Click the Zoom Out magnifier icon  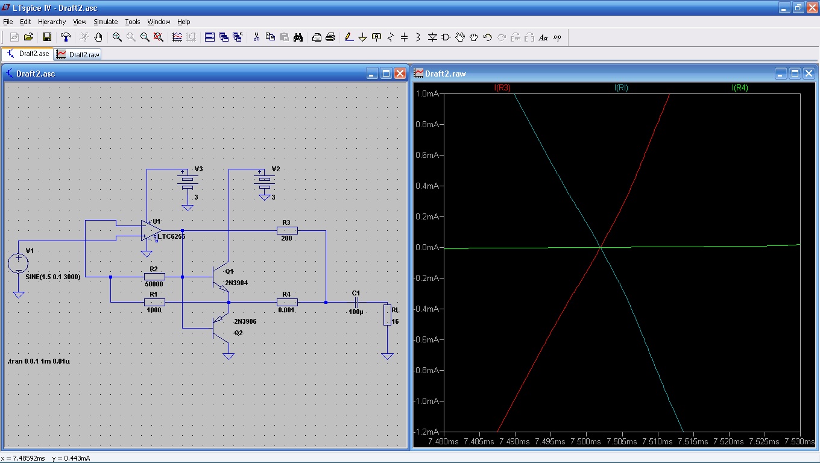145,37
